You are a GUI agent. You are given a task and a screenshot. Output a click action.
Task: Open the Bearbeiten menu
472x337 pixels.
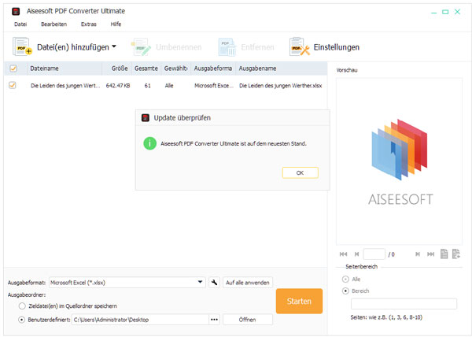point(53,24)
